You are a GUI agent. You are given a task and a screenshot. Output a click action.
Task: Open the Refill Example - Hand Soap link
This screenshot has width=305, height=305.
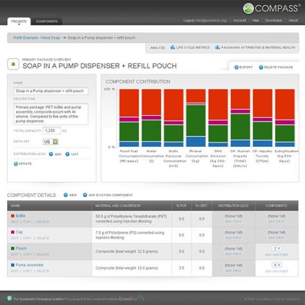[37, 38]
